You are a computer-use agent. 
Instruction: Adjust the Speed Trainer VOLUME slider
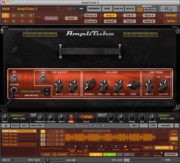point(72,146)
